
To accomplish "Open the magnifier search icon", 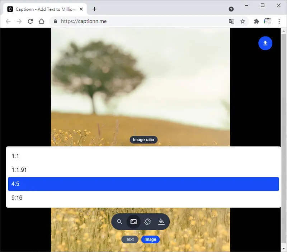I will [x=119, y=222].
